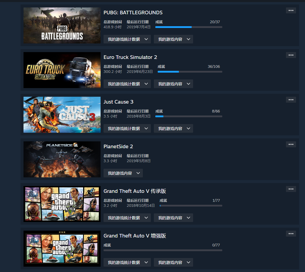This screenshot has height=272, width=305.
Task: Expand 我的游戏统计数据 dropdown for PUBG
Action: (127, 39)
